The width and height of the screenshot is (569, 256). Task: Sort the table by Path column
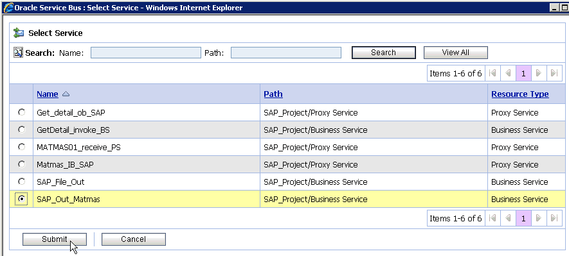pyautogui.click(x=273, y=94)
